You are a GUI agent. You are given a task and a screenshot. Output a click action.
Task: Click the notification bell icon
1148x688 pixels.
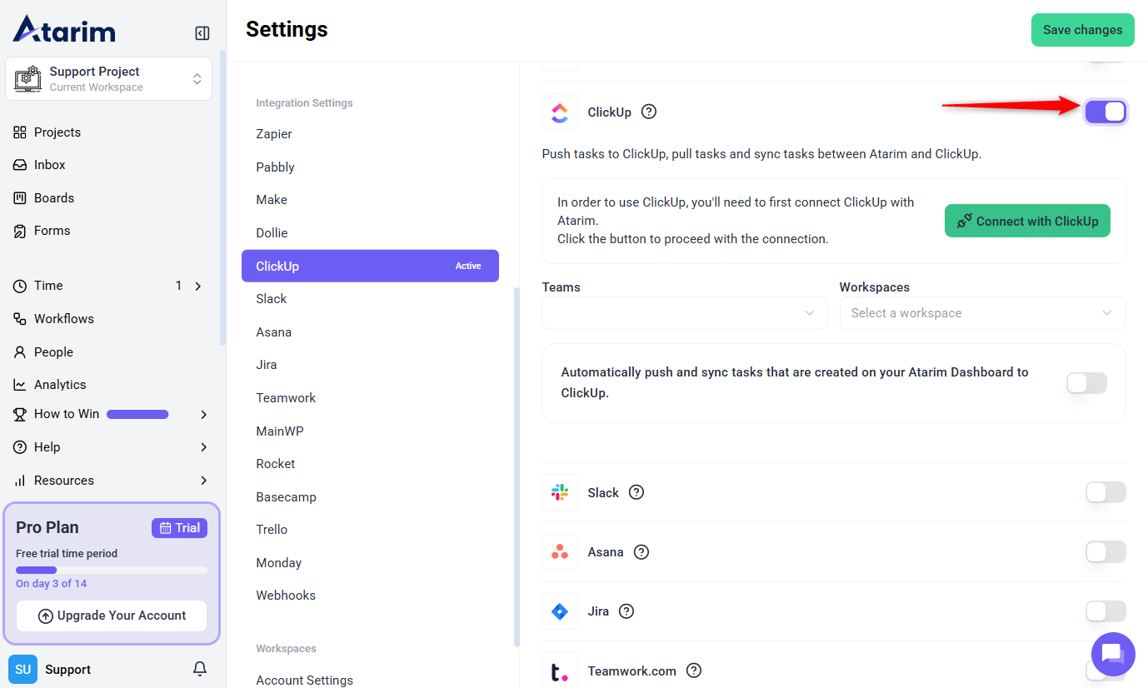200,669
